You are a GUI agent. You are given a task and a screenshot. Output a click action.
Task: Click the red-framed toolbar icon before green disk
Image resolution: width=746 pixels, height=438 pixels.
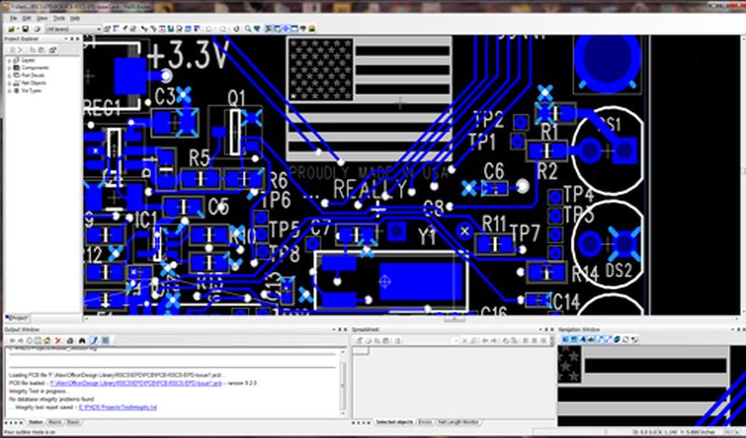pyautogui.click(x=161, y=29)
